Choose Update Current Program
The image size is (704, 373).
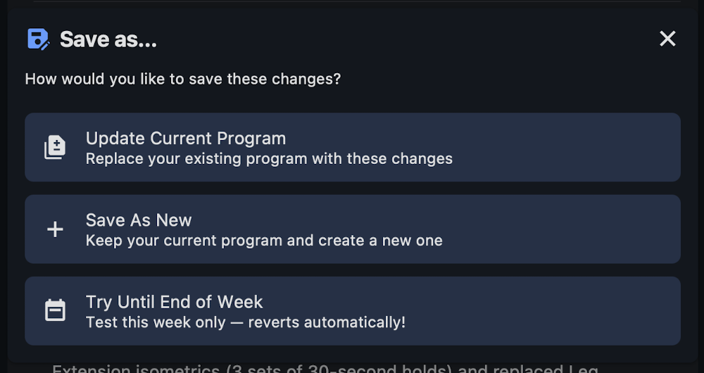353,147
